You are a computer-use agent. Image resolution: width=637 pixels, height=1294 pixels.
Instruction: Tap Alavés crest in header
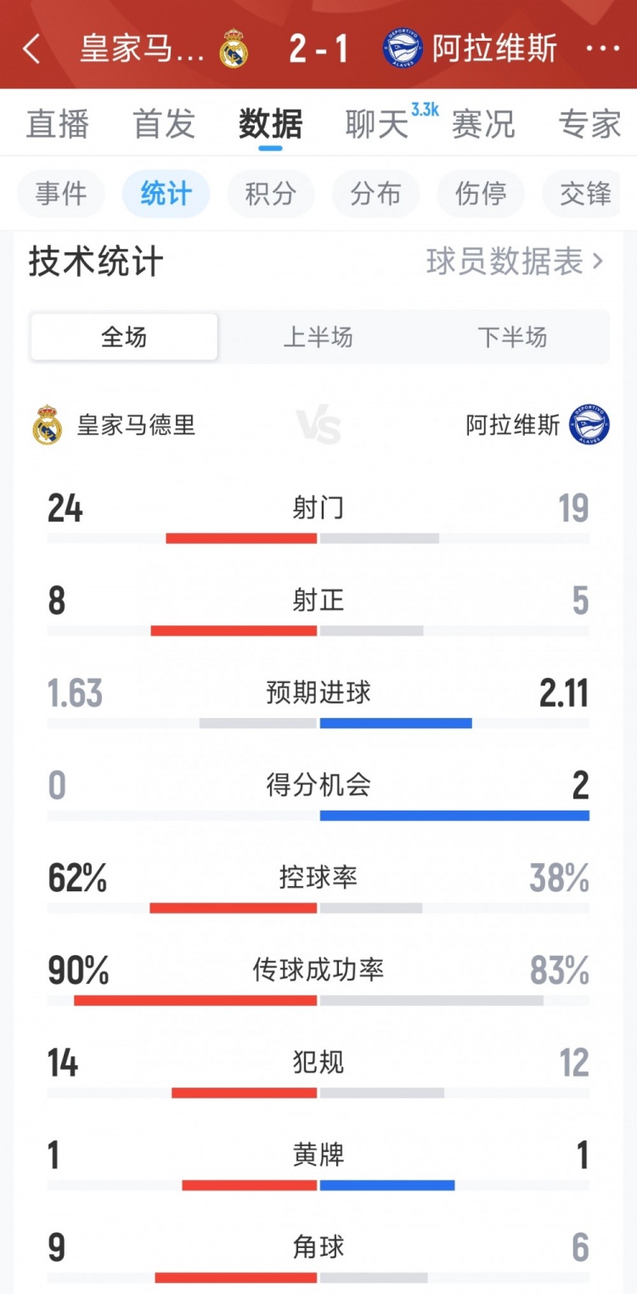pos(403,49)
